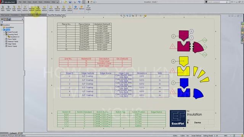The height and width of the screenshot is (137, 244).
Task: Select Edge Table1 in the feature tree
Action: pos(12,44)
